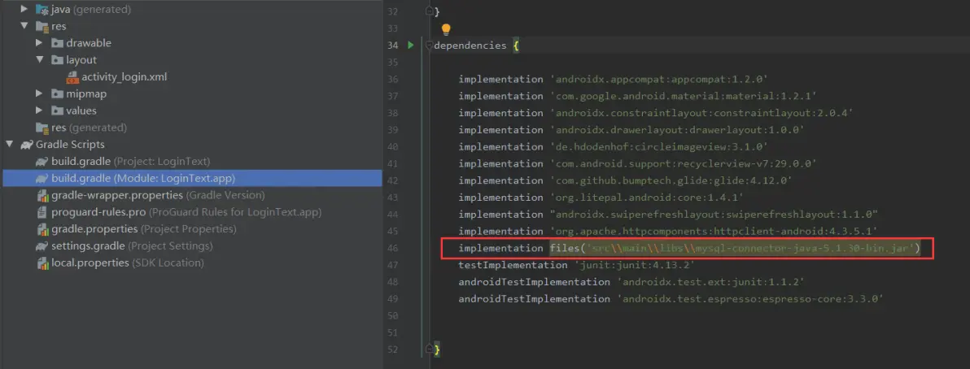Click the recyclerview-v7:29.0.0 dependency string
The width and height of the screenshot is (970, 369).
click(x=684, y=164)
